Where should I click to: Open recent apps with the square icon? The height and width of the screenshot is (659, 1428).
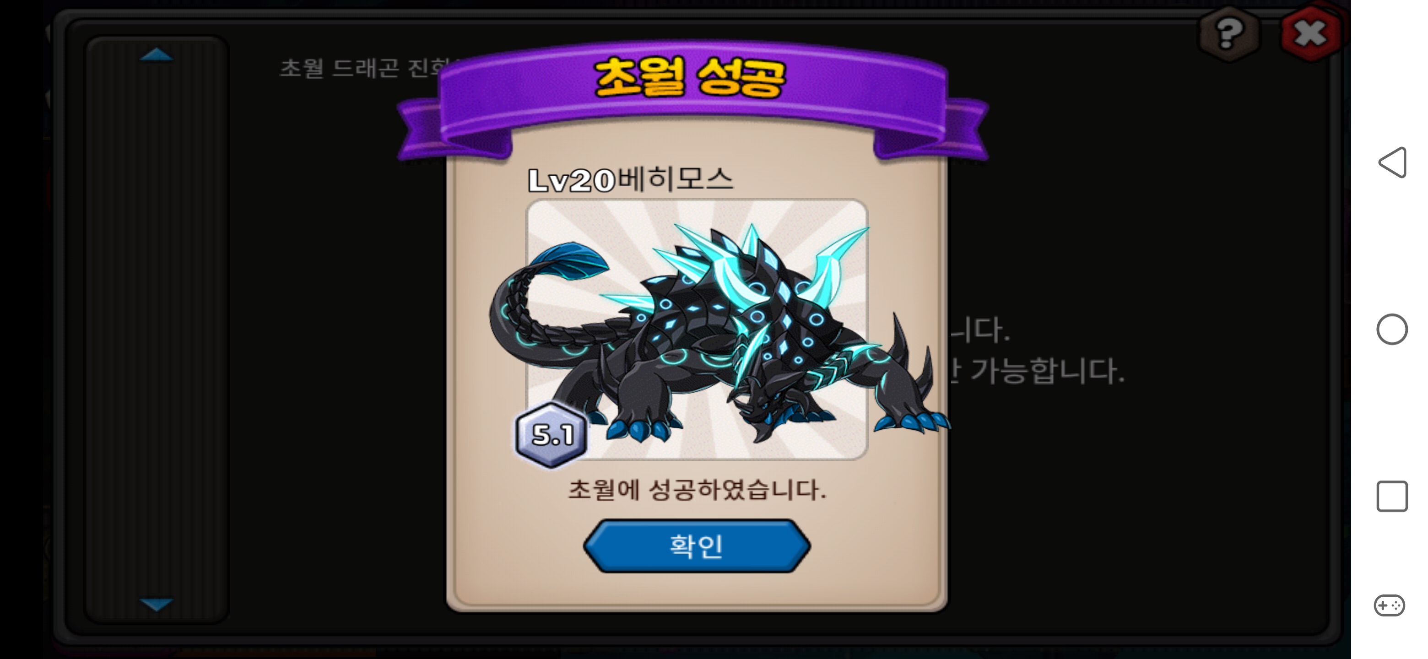click(x=1392, y=496)
